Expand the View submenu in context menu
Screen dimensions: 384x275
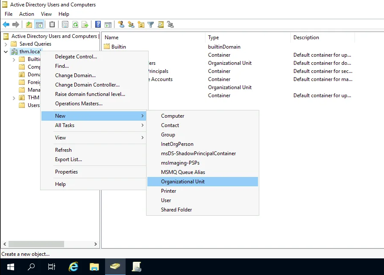pyautogui.click(x=94, y=138)
